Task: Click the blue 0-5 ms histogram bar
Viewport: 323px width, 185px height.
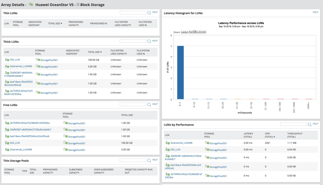Action: (180, 72)
